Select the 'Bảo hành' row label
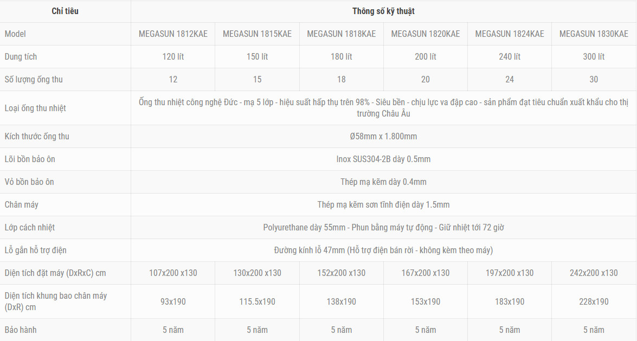This screenshot has width=637, height=341. [21, 330]
